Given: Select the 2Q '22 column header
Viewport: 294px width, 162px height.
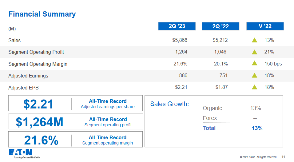Looking at the screenshot, I should (220, 26).
